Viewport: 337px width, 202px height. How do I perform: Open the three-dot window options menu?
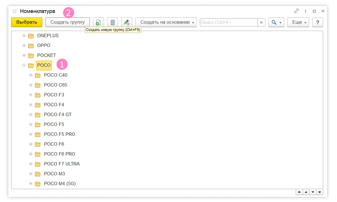coord(305,11)
